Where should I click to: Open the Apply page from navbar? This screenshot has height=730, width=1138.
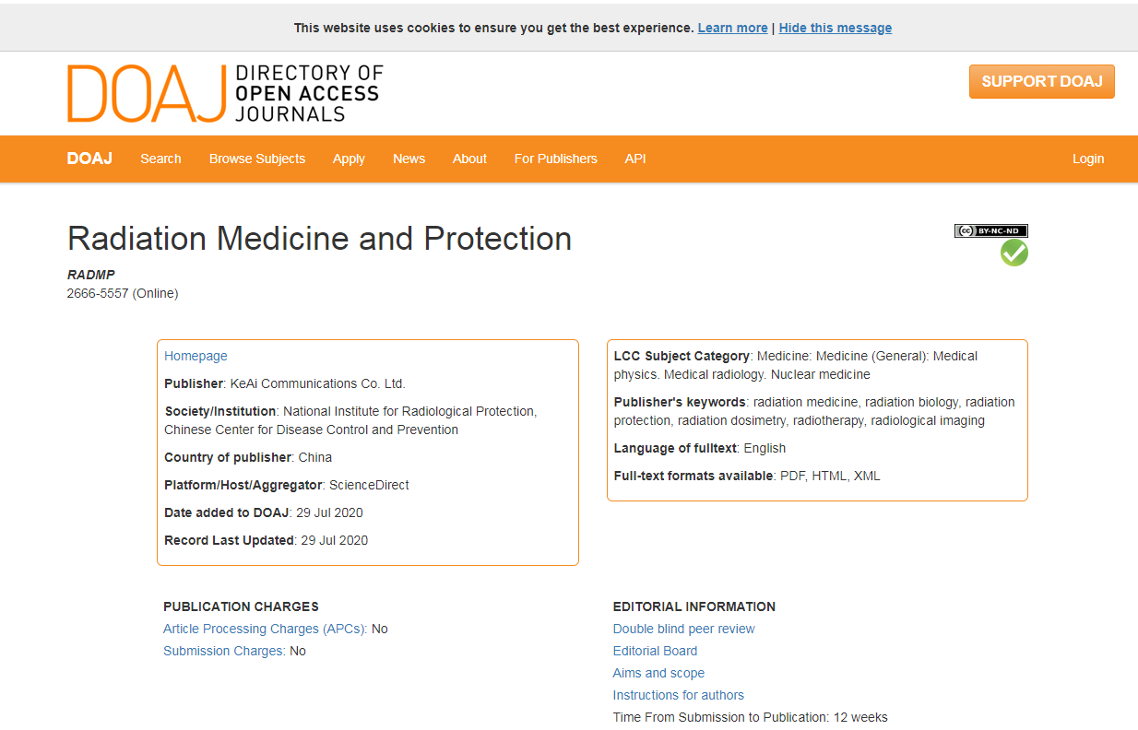pos(349,159)
